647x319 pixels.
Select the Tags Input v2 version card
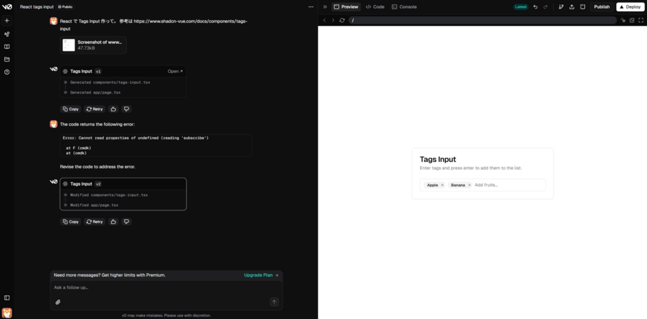[124, 194]
